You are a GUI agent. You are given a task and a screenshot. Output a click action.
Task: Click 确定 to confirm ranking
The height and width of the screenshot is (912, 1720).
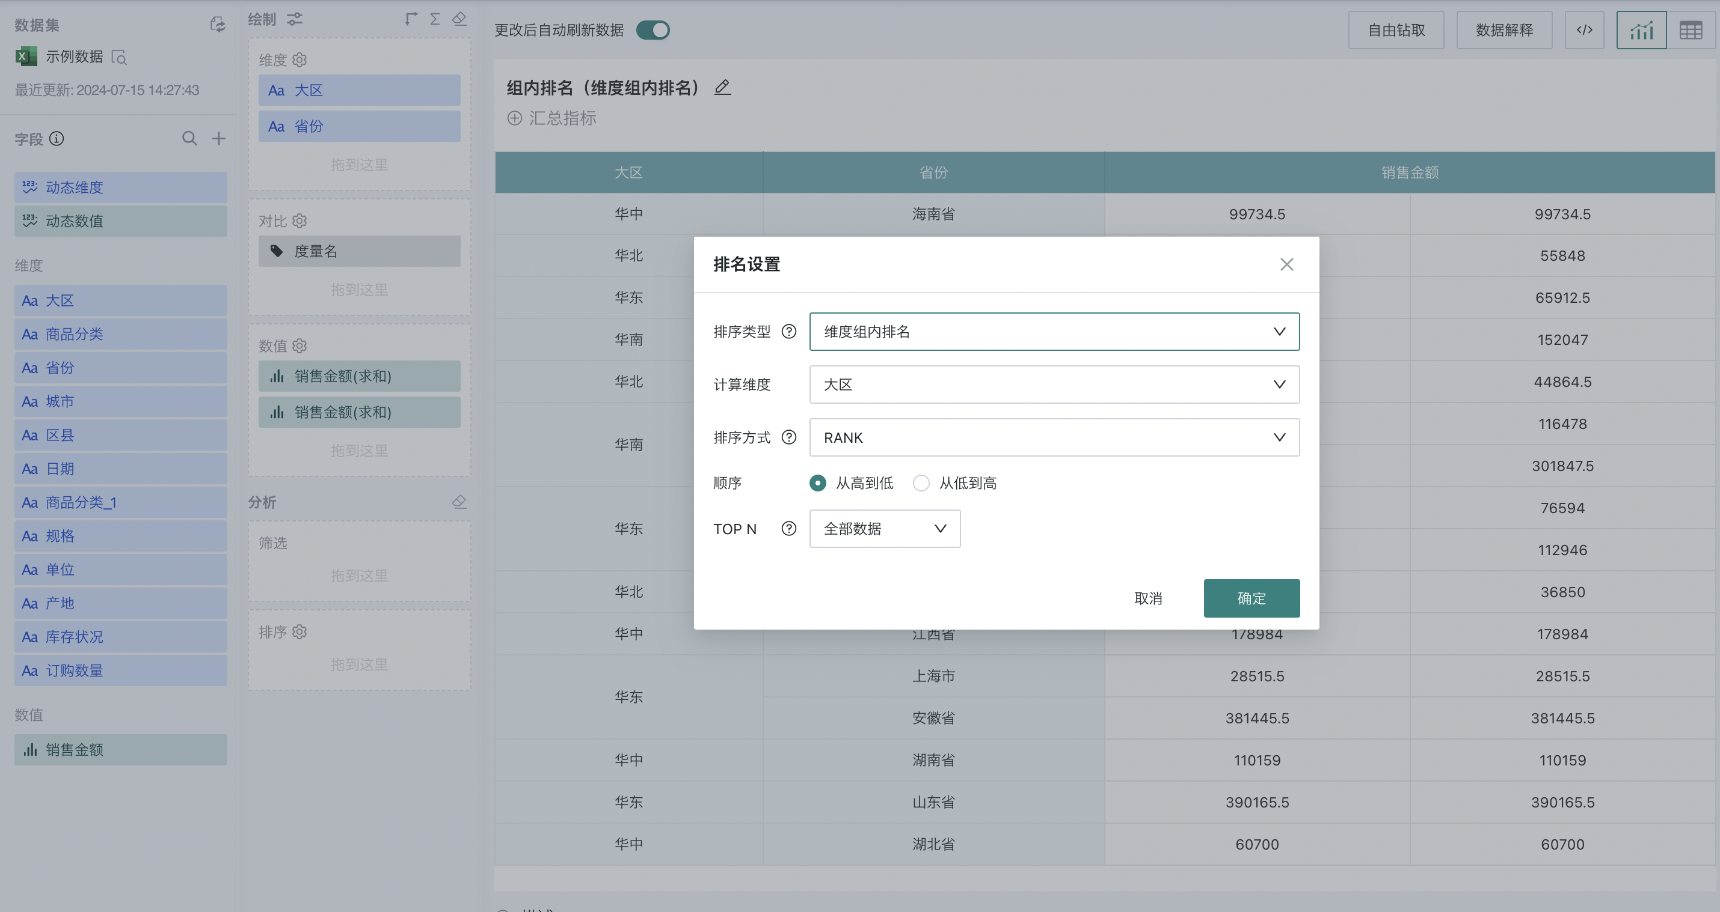[1252, 598]
